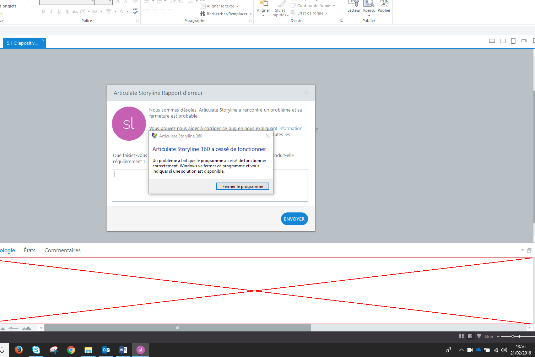Expand the Police group dialog launcher

click(x=137, y=21)
